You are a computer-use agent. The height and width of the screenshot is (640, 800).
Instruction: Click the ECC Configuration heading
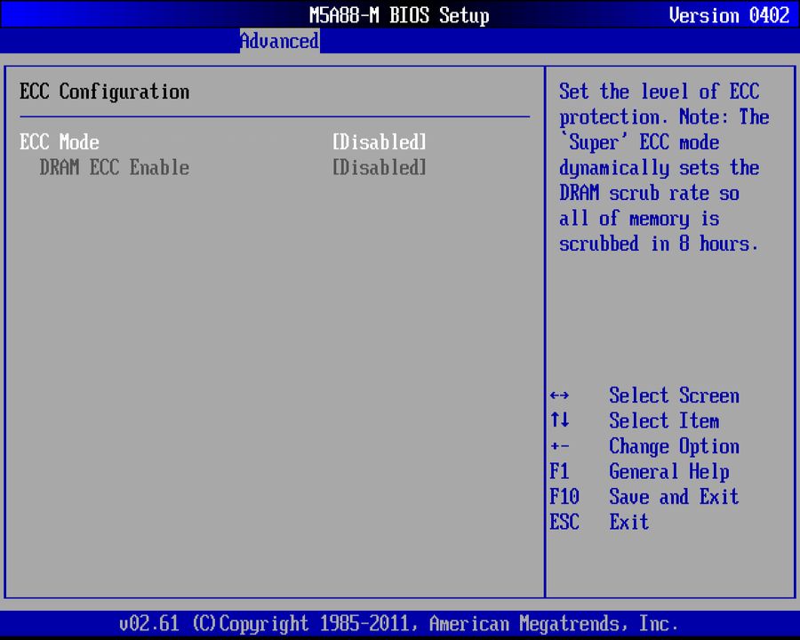coord(104,92)
